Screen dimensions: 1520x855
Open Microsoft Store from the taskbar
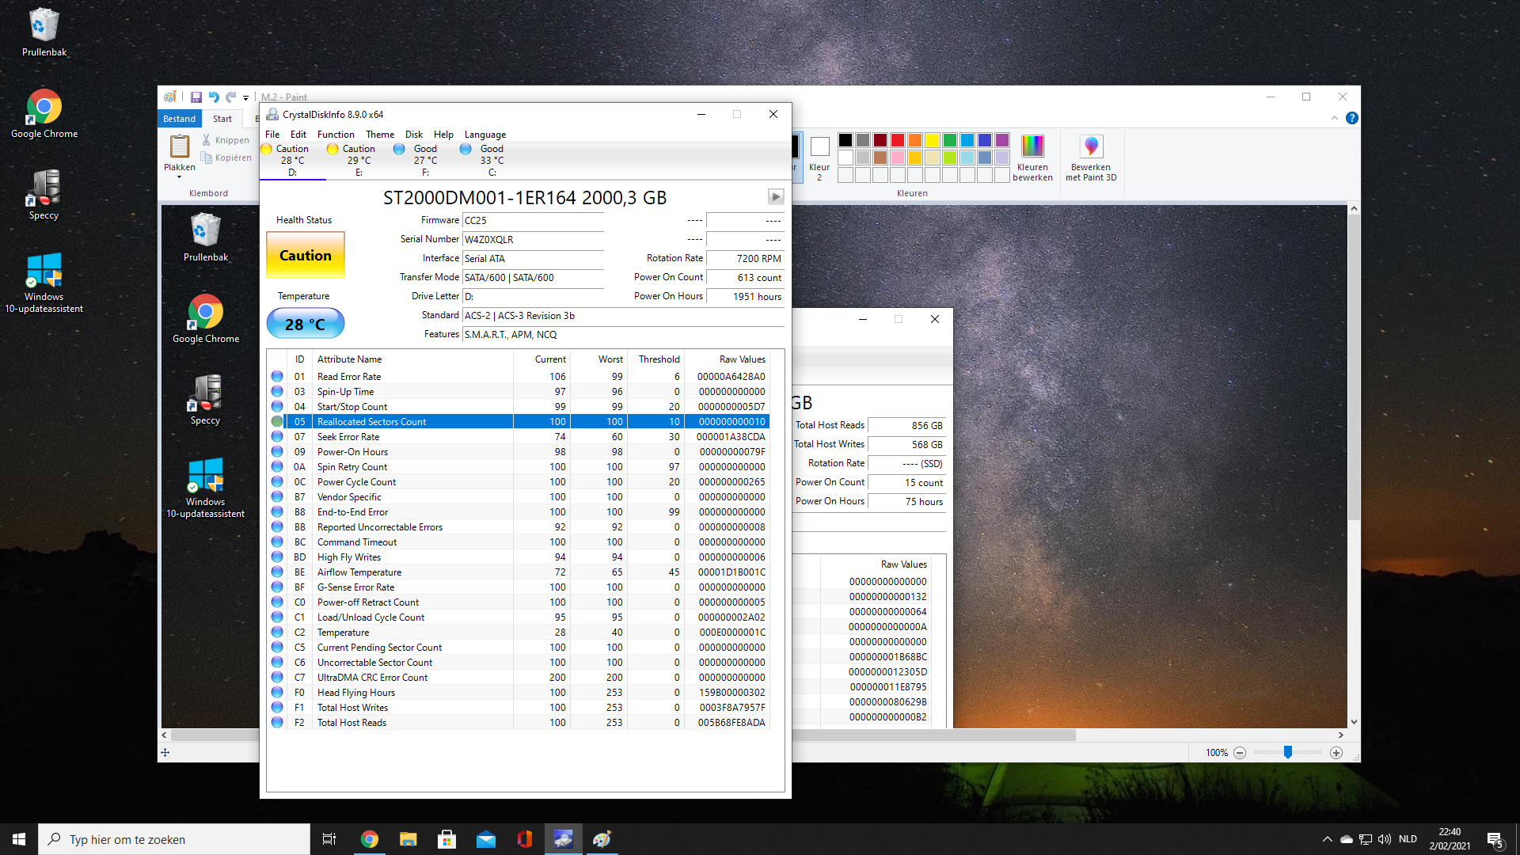(446, 839)
